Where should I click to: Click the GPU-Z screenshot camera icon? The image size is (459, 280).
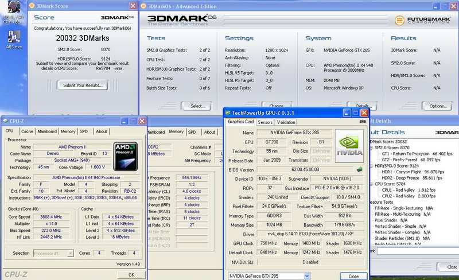[x=363, y=122]
